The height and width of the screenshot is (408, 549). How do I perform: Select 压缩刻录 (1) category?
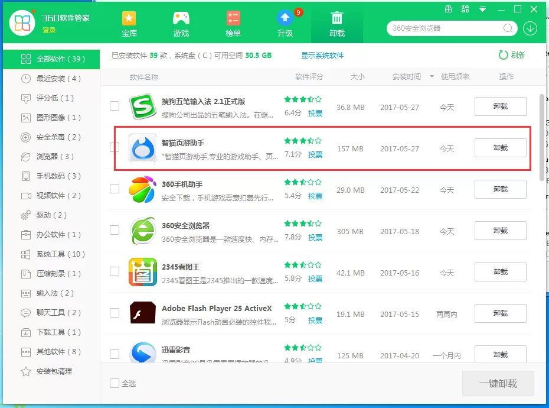coord(51,274)
